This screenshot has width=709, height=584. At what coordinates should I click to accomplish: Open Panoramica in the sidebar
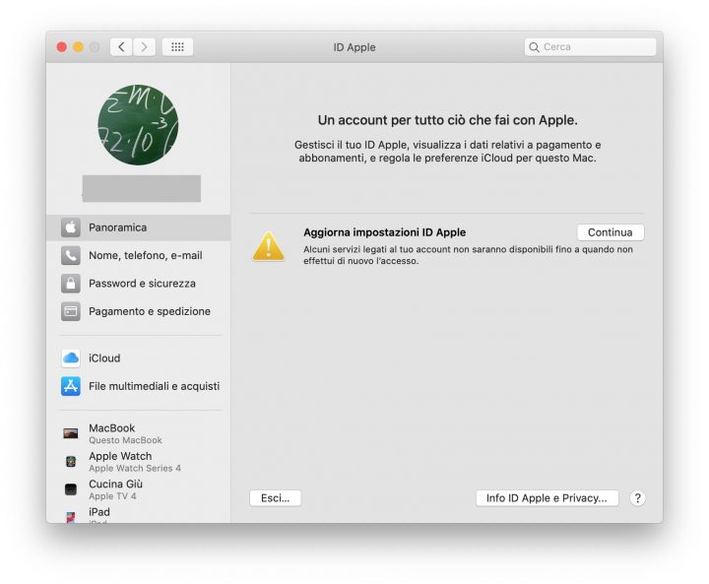[x=139, y=227]
